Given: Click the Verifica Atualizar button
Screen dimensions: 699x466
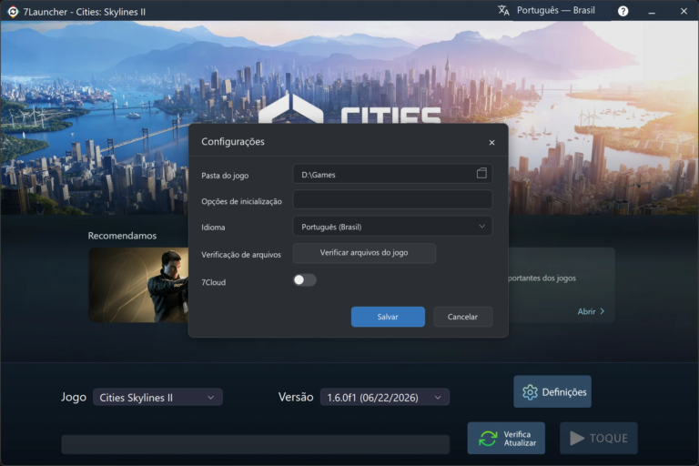Looking at the screenshot, I should pos(506,439).
